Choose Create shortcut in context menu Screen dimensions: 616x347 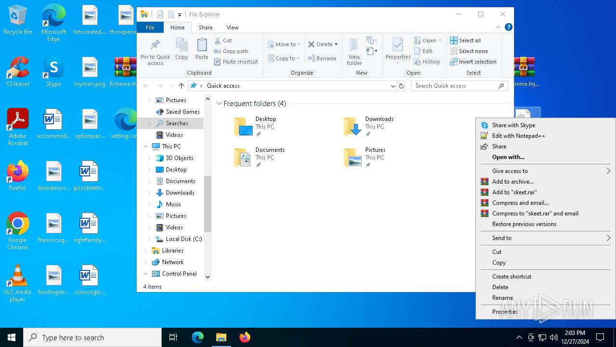(545, 277)
